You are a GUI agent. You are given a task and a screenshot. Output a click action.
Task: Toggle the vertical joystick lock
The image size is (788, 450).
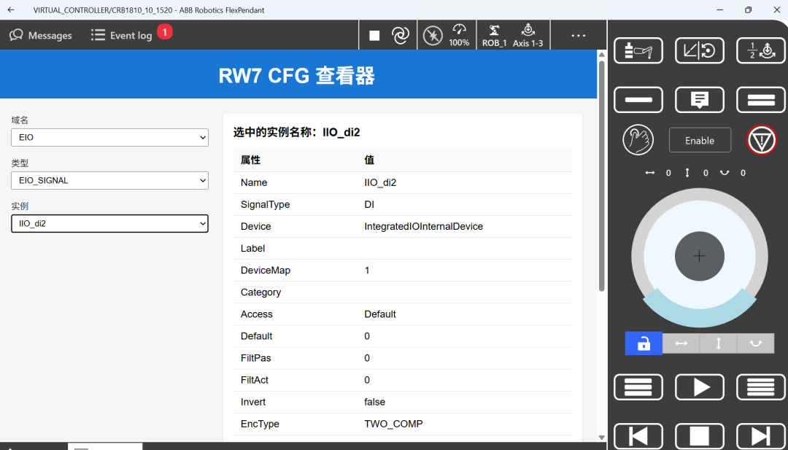coord(718,344)
